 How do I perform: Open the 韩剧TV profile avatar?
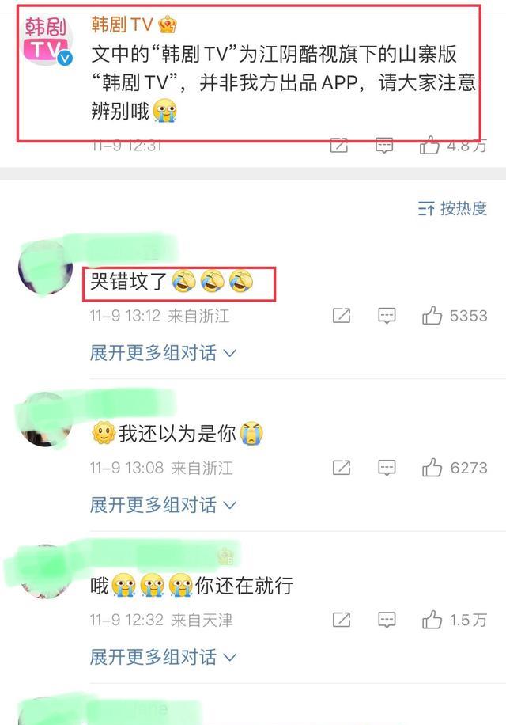pyautogui.click(x=47, y=40)
